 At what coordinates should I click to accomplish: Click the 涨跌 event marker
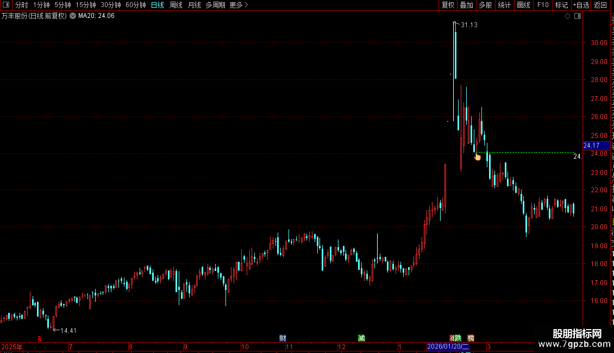(455, 338)
